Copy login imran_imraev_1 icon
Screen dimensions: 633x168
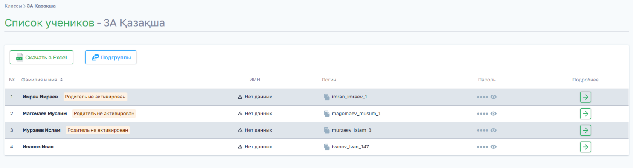click(327, 97)
